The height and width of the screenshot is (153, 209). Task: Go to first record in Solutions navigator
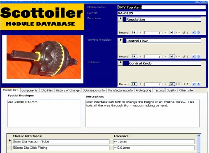[134, 84]
